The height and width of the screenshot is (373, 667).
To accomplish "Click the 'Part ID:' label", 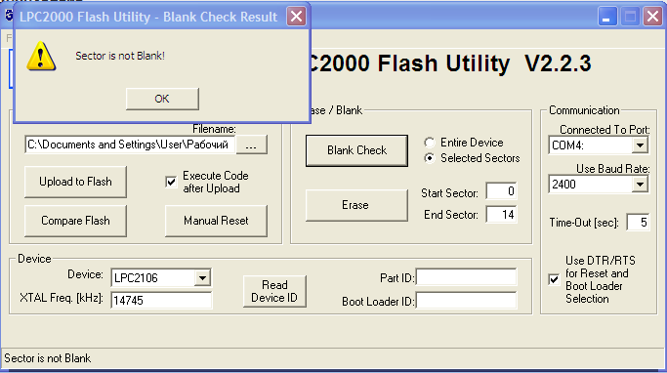I will click(396, 278).
